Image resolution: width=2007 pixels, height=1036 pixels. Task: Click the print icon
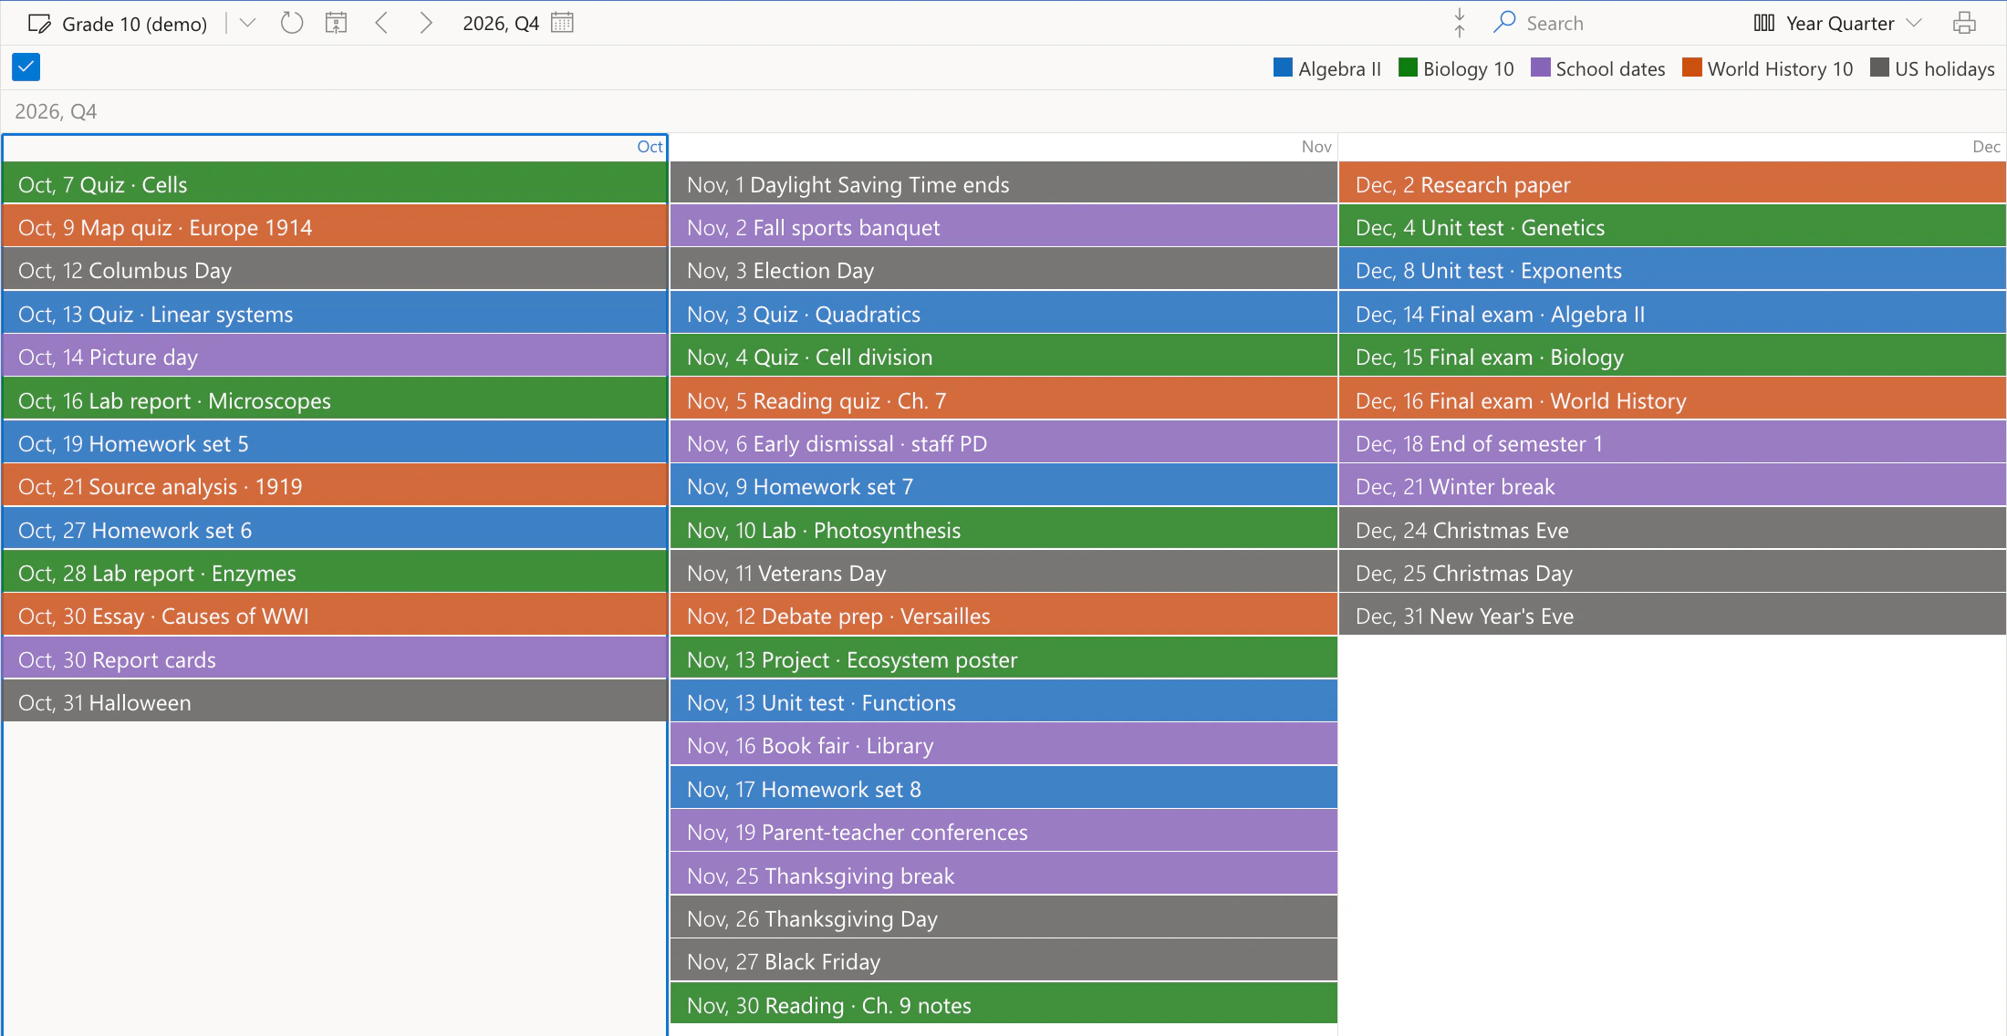tap(1964, 24)
